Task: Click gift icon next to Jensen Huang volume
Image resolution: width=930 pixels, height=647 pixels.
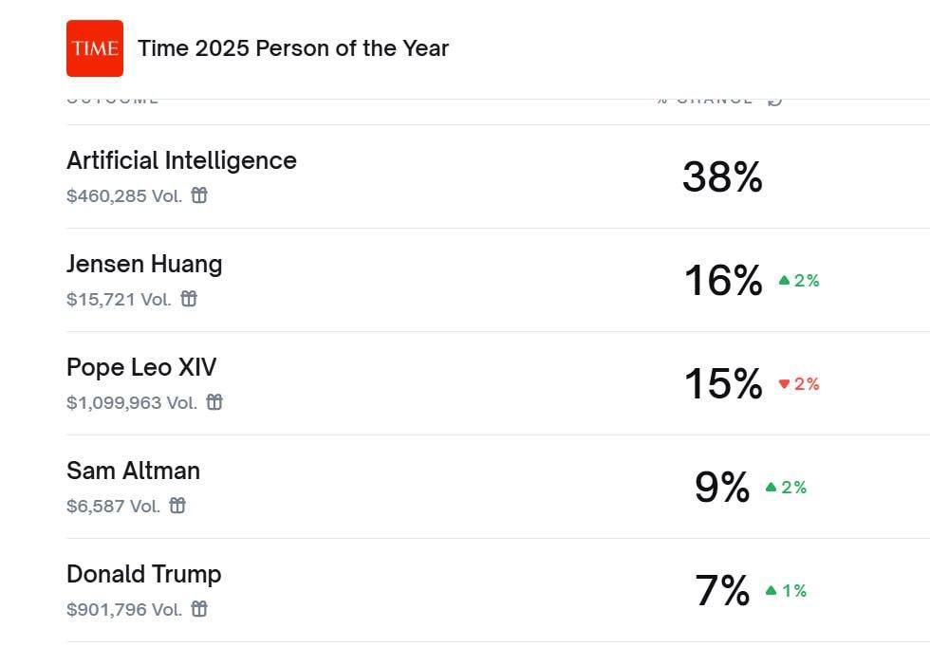Action: (189, 299)
